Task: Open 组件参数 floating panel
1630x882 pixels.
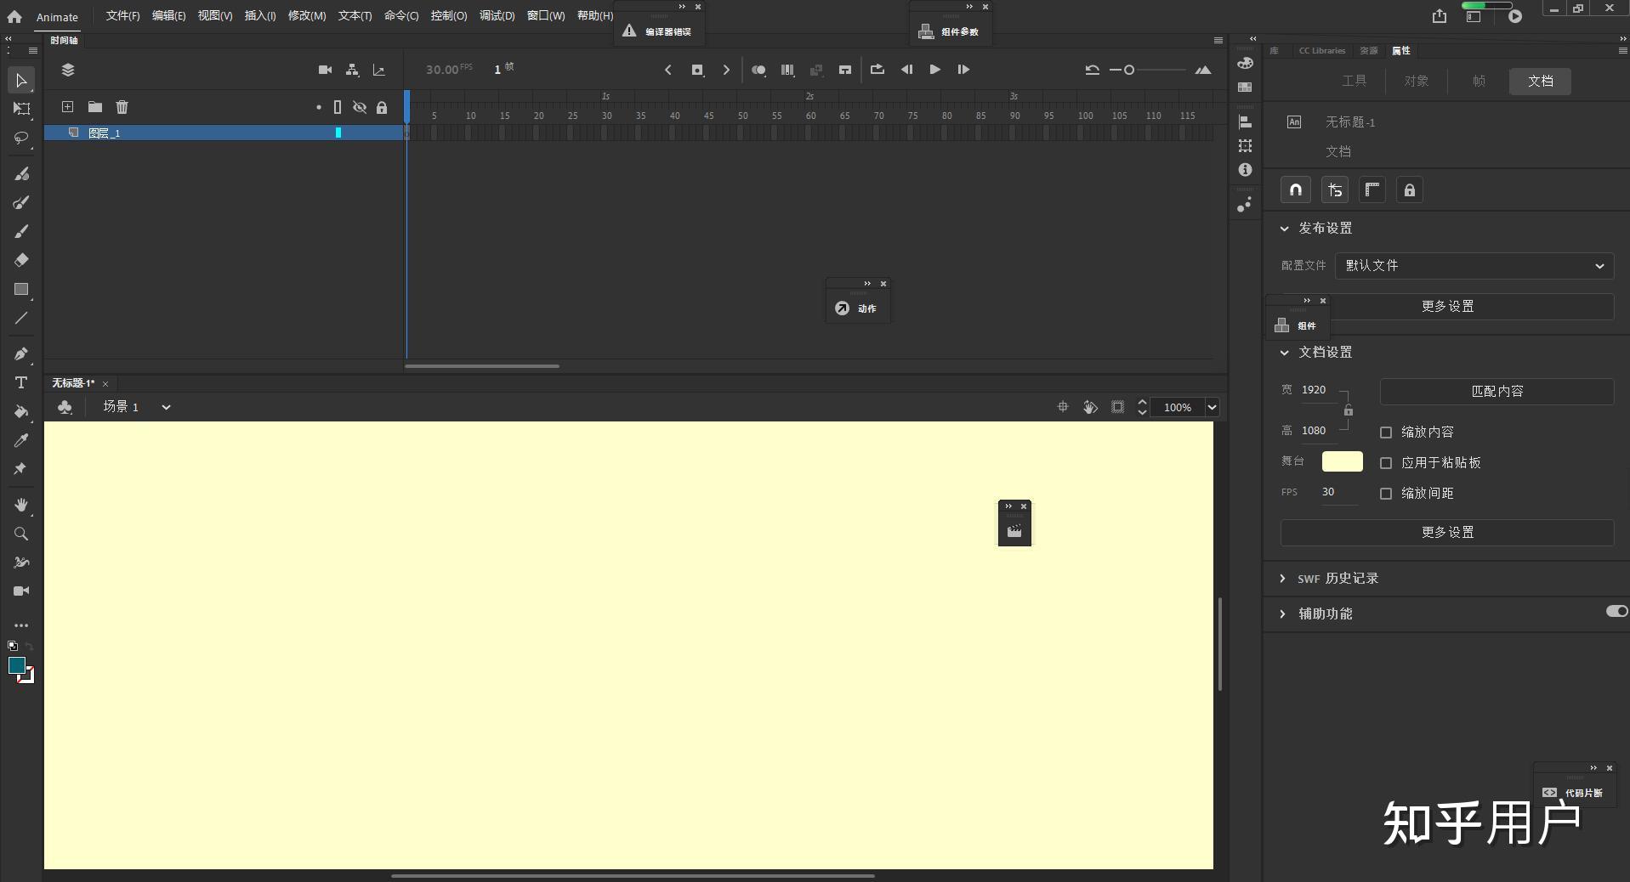Action: tap(951, 31)
